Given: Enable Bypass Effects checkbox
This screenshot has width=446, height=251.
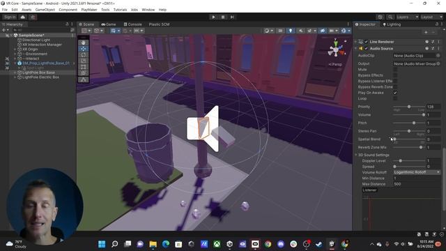Looking at the screenshot, I should click(395, 75).
